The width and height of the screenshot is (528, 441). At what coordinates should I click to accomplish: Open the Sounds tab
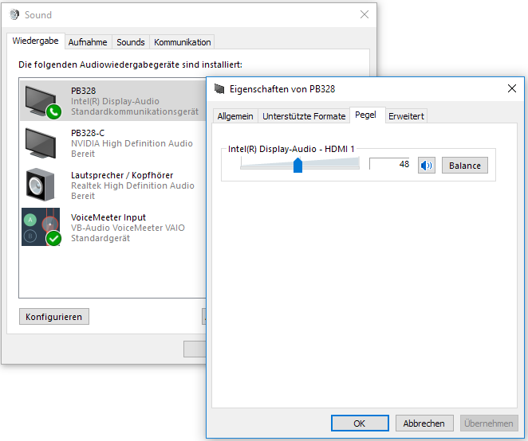131,42
